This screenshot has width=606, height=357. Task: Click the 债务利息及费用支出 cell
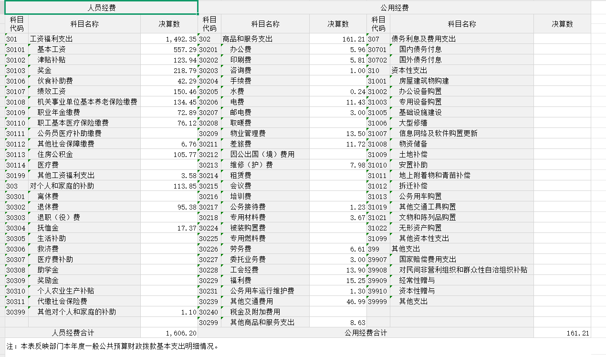pos(461,39)
